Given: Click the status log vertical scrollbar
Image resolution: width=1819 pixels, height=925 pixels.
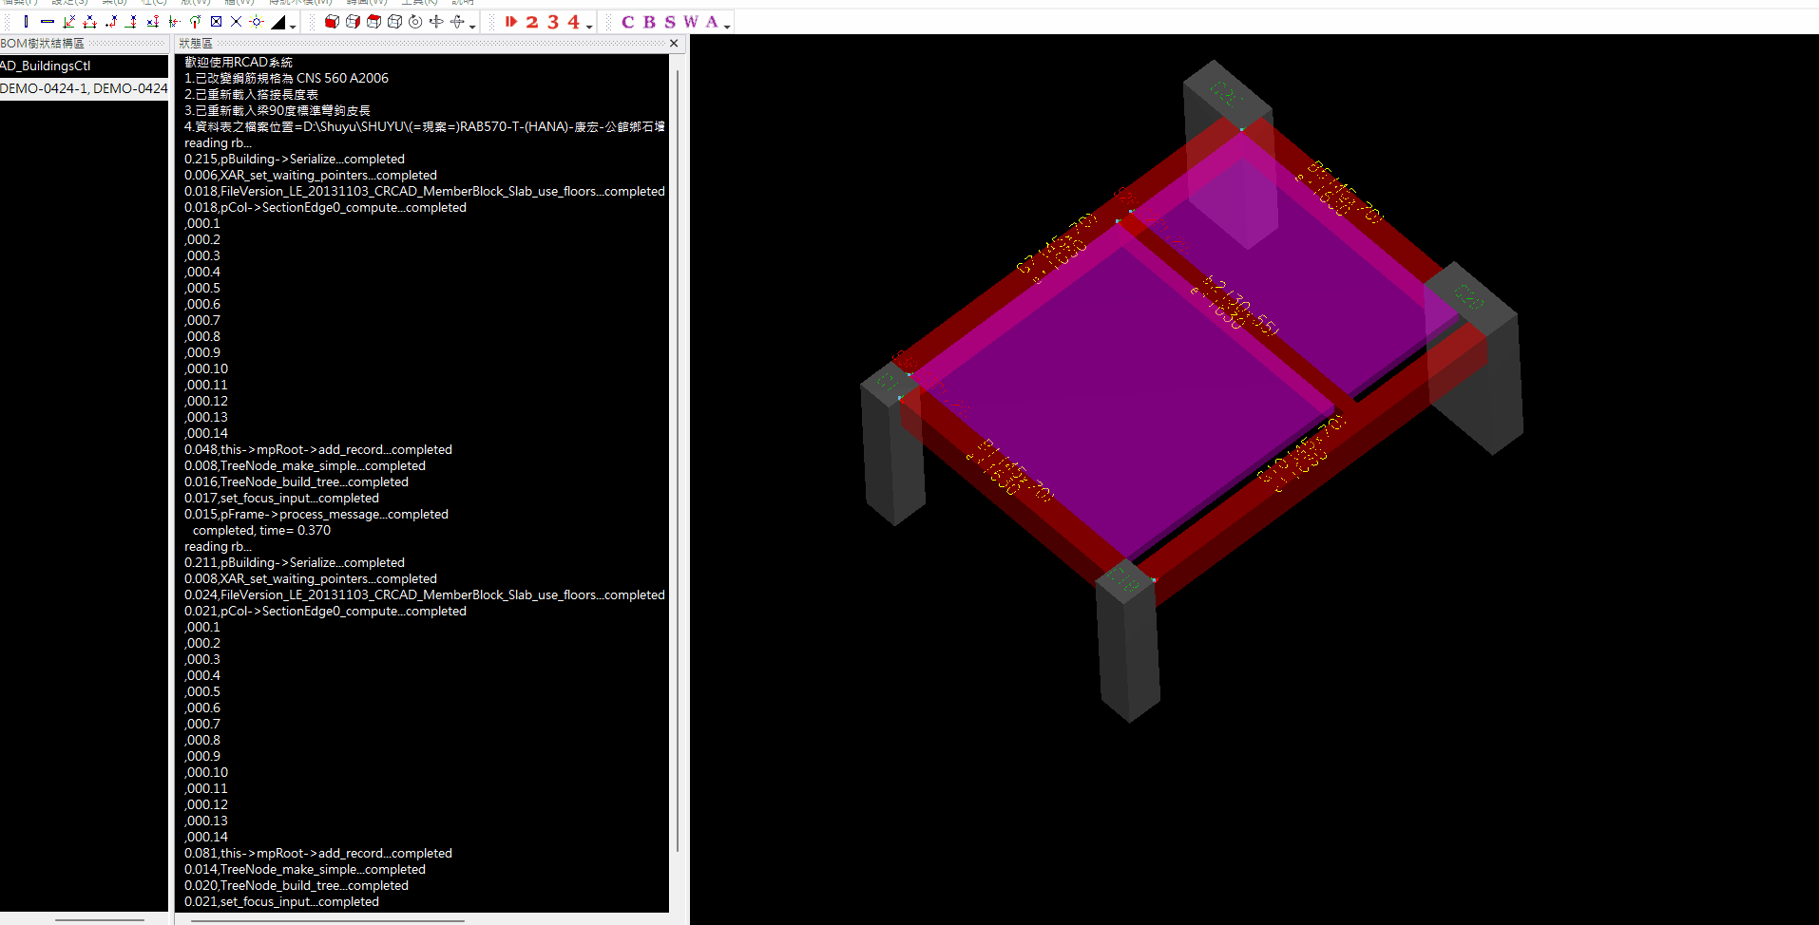Looking at the screenshot, I should click(x=678, y=456).
